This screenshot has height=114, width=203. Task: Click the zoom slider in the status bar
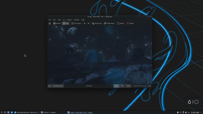(139, 86)
